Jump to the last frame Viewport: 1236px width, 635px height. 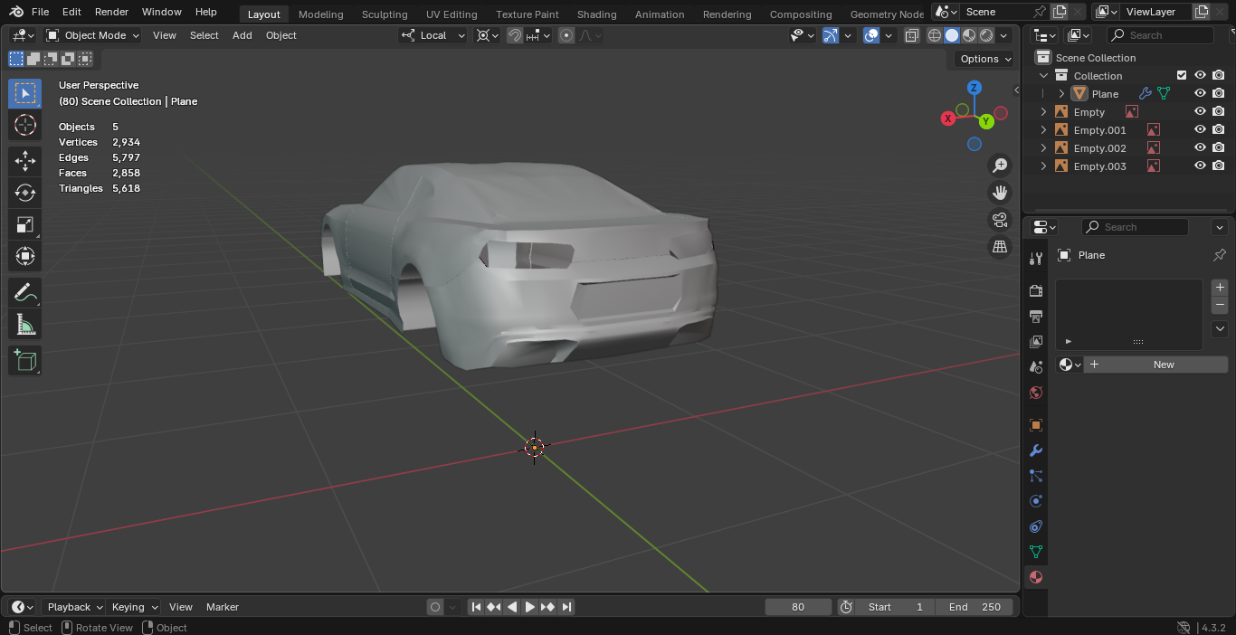(566, 607)
